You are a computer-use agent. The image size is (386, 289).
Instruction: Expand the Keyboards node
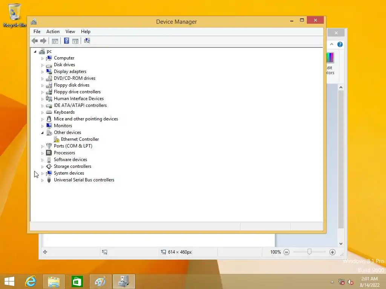point(42,113)
